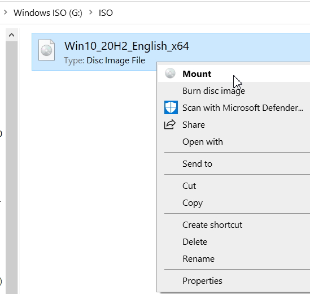Select the Win10_20H2_English_x64 disc image file icon
The width and height of the screenshot is (310, 294).
(x=47, y=50)
